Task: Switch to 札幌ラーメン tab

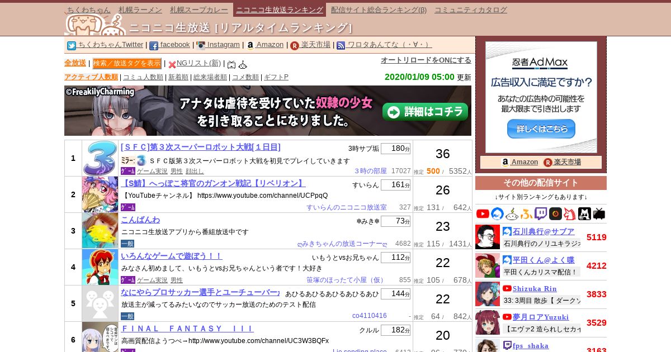Action: click(x=140, y=10)
